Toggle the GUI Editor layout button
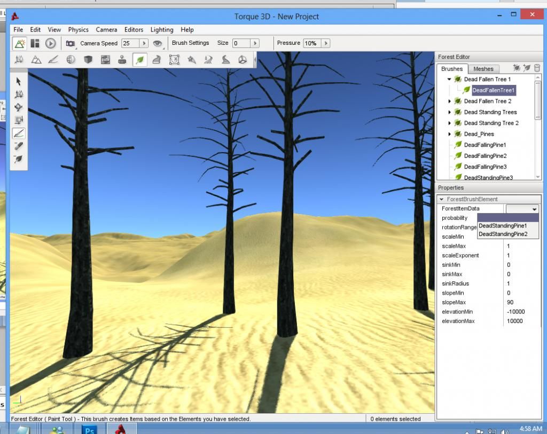 tap(35, 43)
